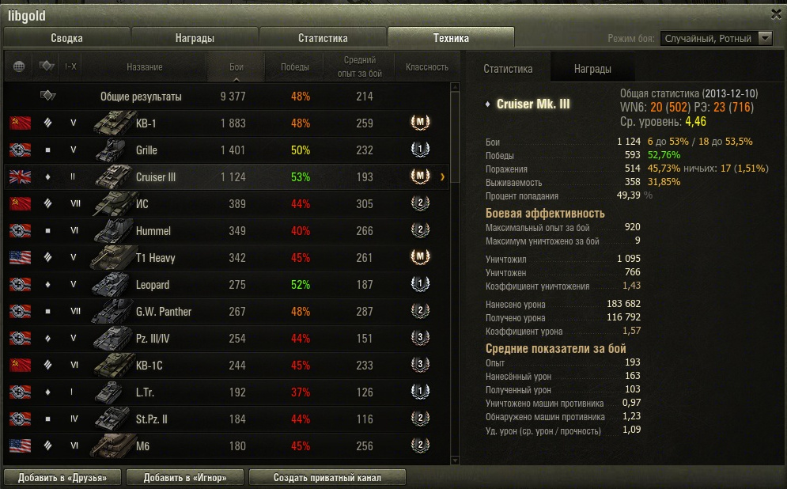Select the Leopard tank icon
The width and height of the screenshot is (787, 489).
point(111,285)
